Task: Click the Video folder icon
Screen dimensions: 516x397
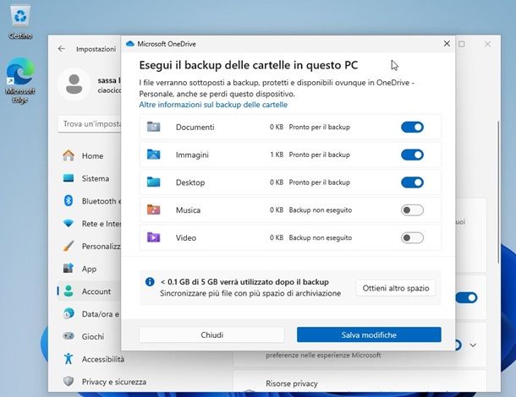Action: pyautogui.click(x=153, y=237)
